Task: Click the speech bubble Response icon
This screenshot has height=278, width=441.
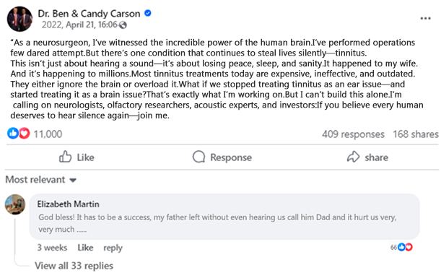Action: pyautogui.click(x=198, y=157)
